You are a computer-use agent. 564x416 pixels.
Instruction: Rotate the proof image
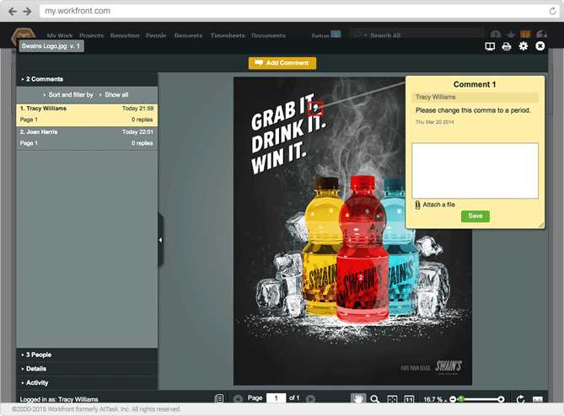click(x=520, y=398)
